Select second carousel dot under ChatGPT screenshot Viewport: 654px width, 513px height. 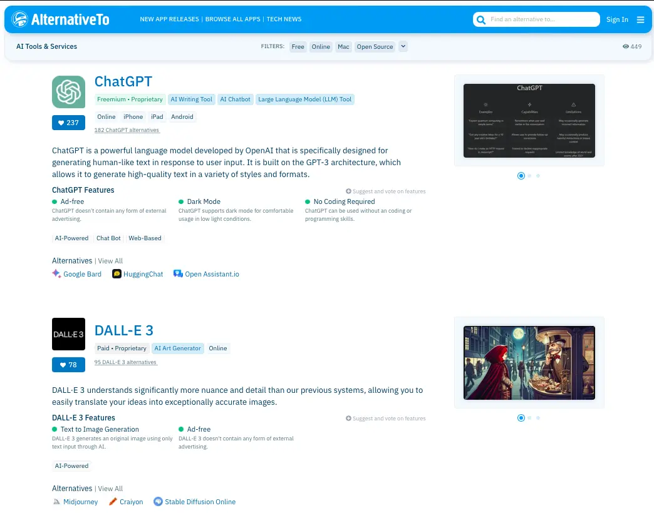point(529,176)
